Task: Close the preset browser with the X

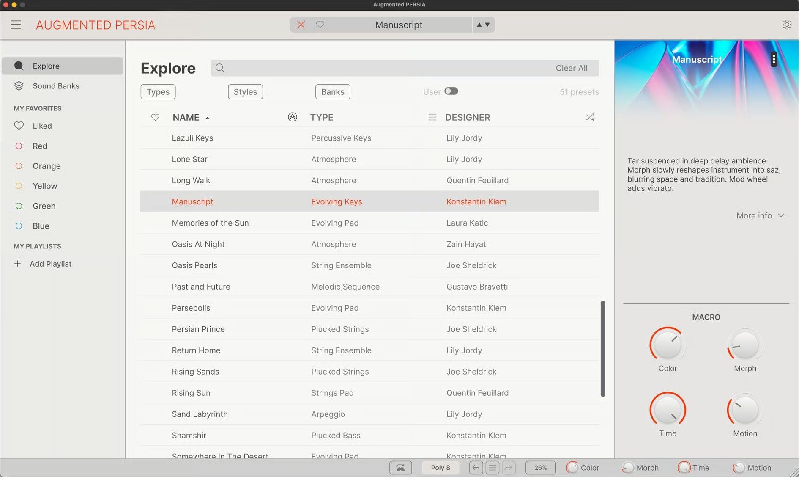Action: tap(301, 25)
